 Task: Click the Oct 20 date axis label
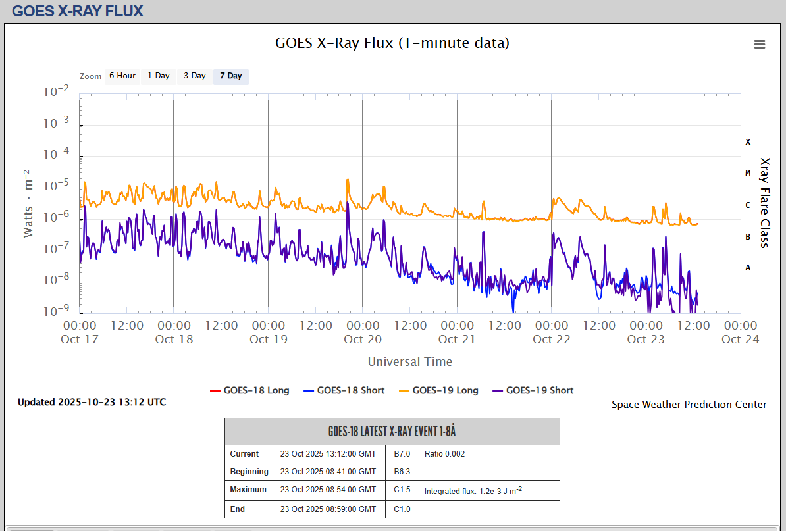pyautogui.click(x=363, y=340)
